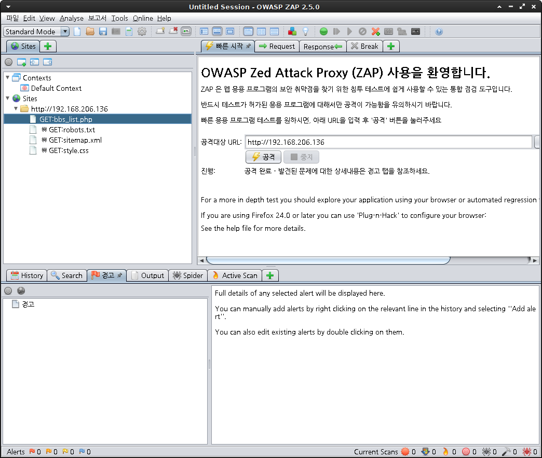This screenshot has height=458, width=542.
Task: Collapse the http://192.168.206.136 node
Action: click(16, 109)
